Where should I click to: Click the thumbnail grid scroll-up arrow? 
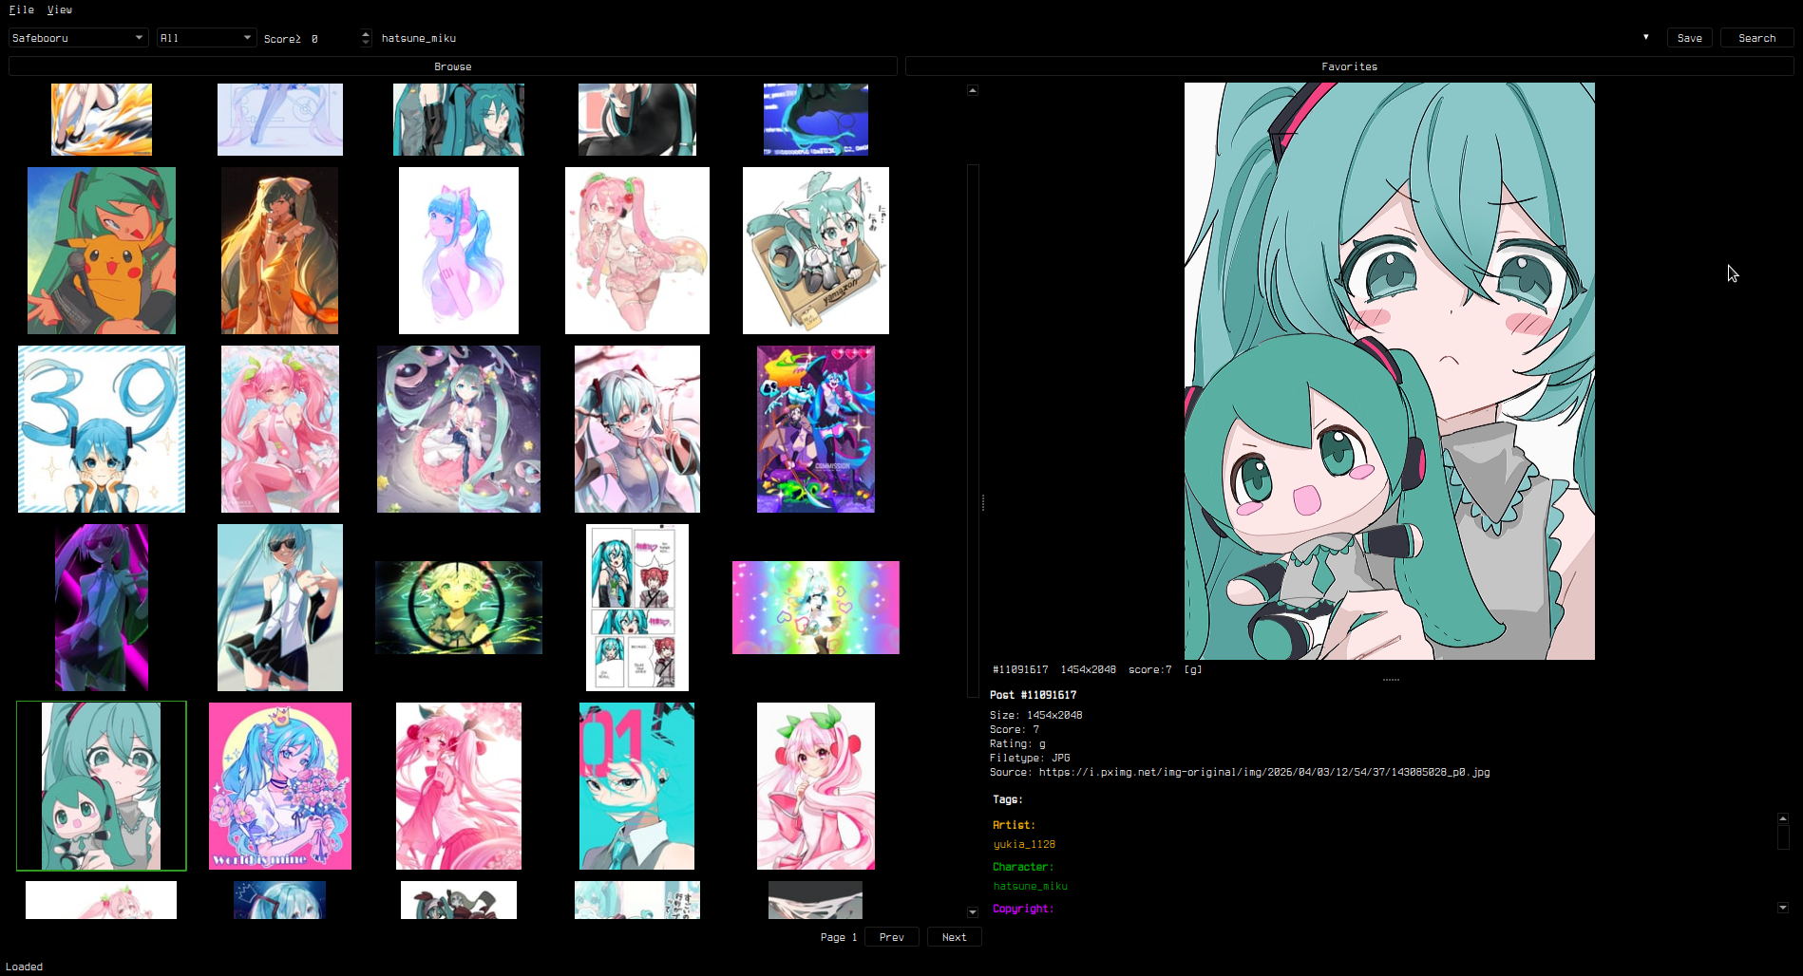[972, 89]
